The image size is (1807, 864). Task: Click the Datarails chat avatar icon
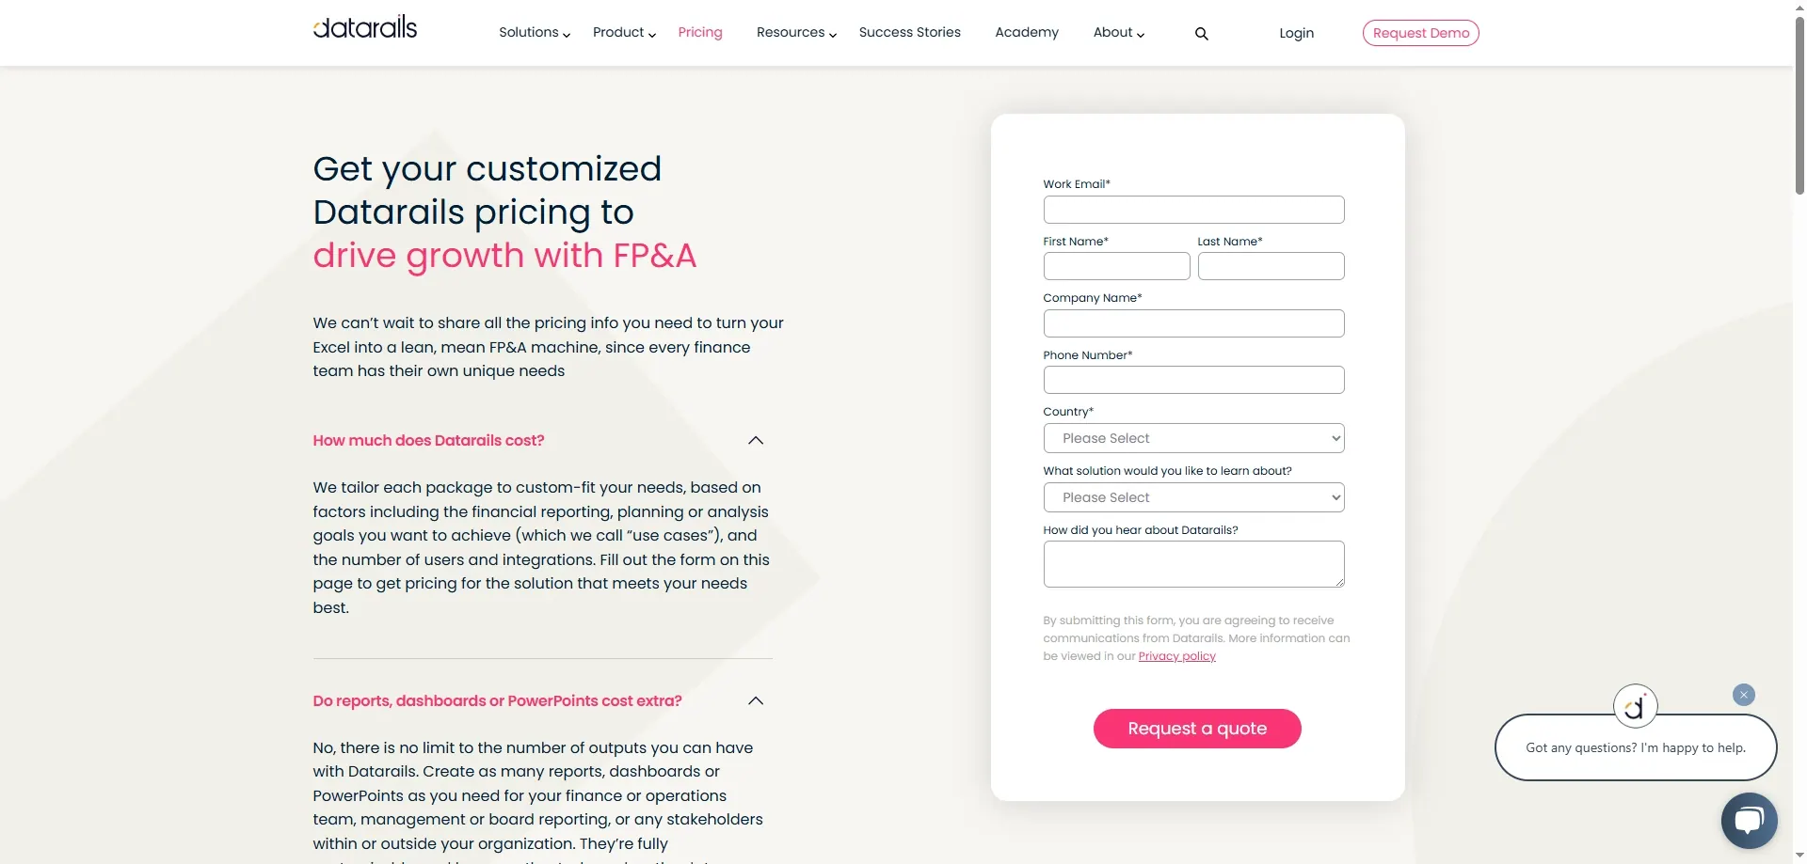1635,706
